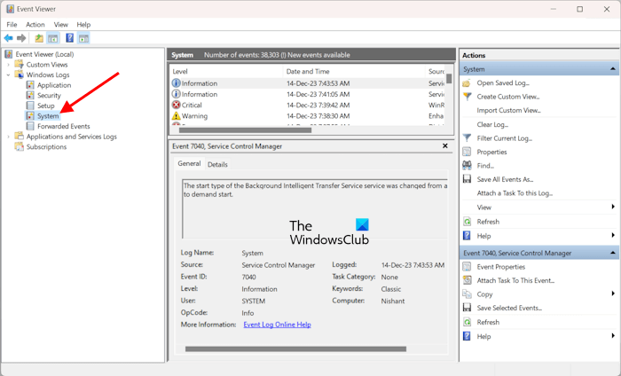
Task: Click the yellow Warning level icon
Action: [x=176, y=116]
